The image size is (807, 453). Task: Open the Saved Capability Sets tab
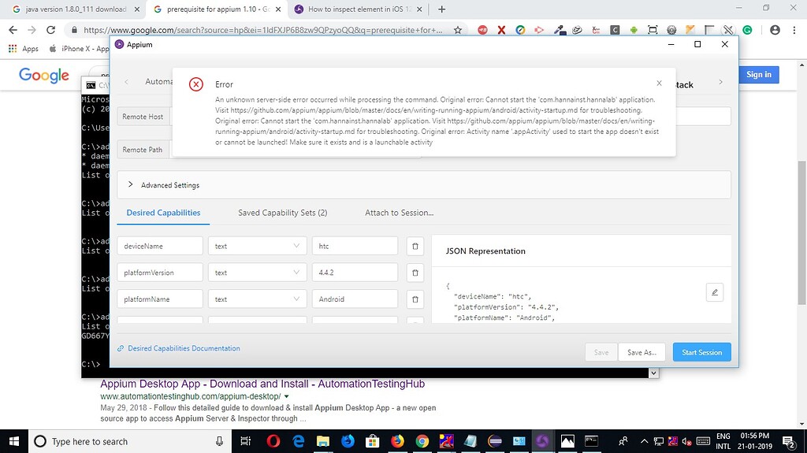pos(283,213)
